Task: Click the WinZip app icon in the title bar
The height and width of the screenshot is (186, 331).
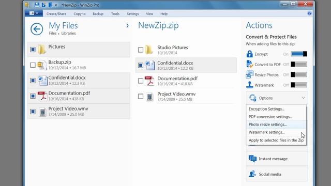Action: [x=26, y=5]
